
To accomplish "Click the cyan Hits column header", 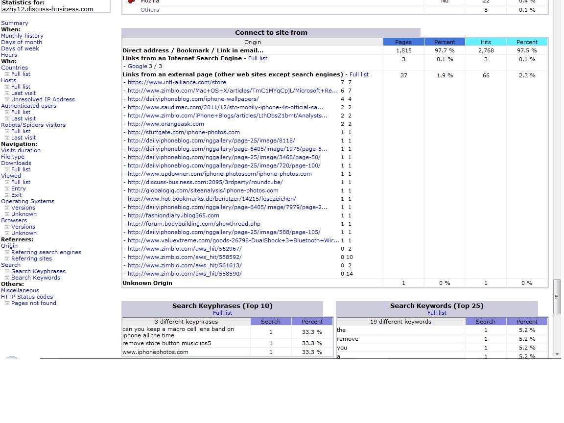I will coord(486,42).
